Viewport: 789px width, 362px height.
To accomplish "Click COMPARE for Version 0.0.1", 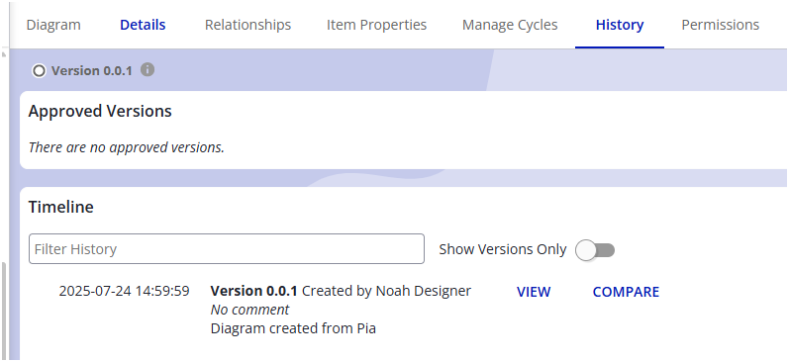I will point(626,292).
